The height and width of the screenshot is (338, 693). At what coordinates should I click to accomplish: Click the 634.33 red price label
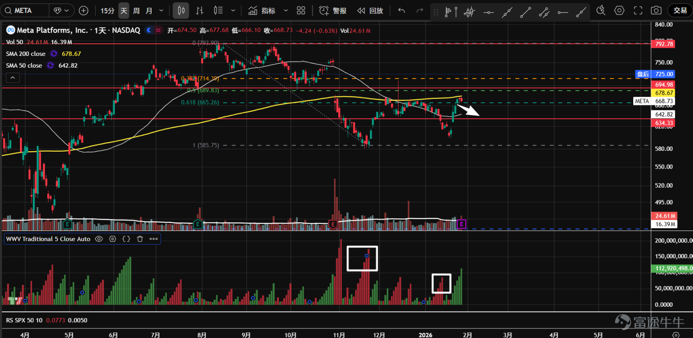point(664,123)
